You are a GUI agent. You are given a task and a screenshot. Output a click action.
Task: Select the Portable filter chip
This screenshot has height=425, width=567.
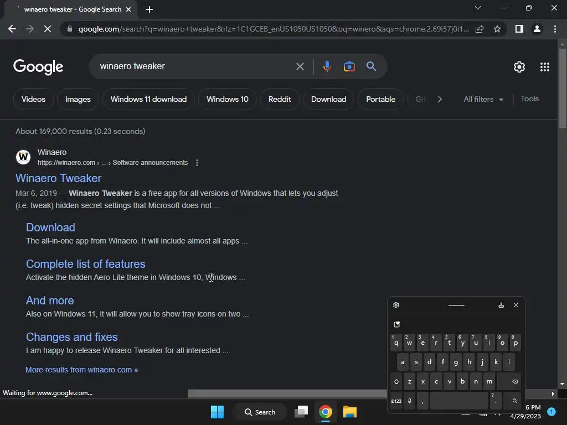tap(381, 99)
